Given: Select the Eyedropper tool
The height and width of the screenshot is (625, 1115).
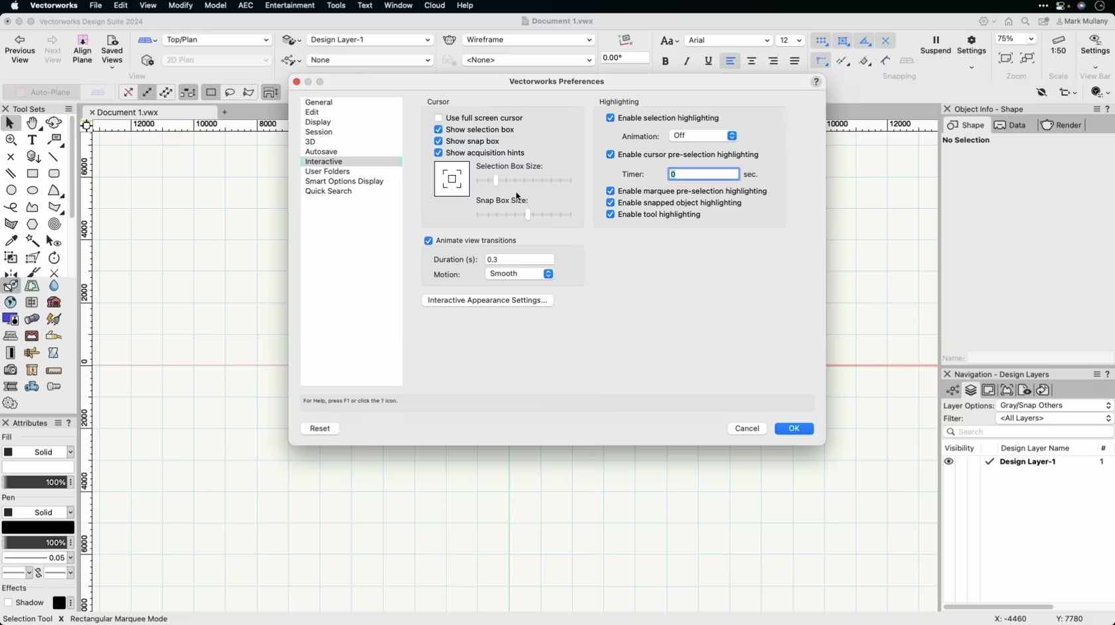Looking at the screenshot, I should [x=11, y=241].
